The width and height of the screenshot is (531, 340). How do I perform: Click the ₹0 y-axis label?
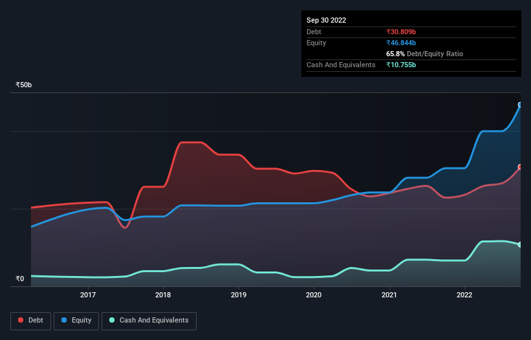point(20,279)
